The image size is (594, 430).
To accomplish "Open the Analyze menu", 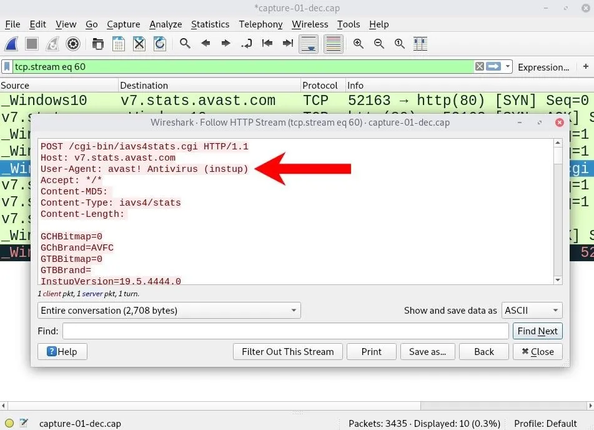I will [x=166, y=24].
